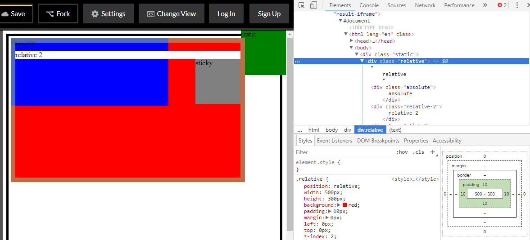Show more DevTools tabs via chevron
The height and width of the screenshot is (240, 530).
tap(485, 5)
